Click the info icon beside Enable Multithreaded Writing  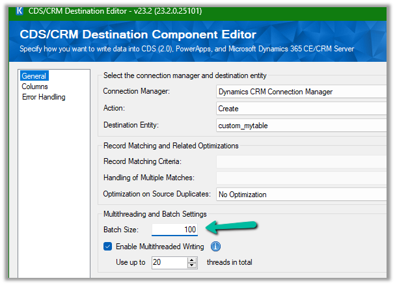pos(215,247)
